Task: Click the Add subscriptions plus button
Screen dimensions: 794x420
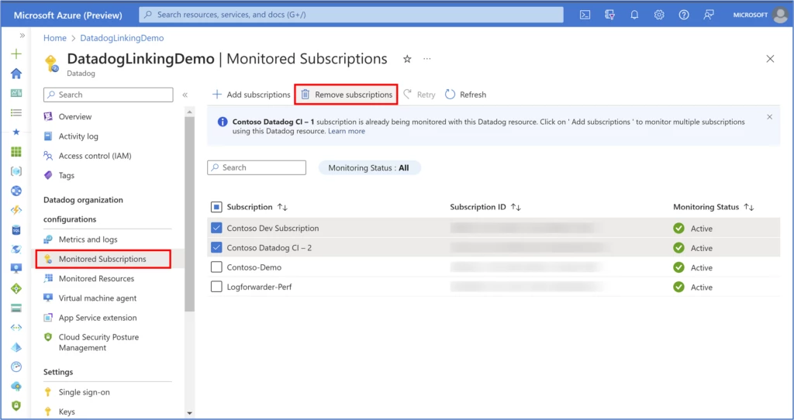Action: [x=251, y=95]
